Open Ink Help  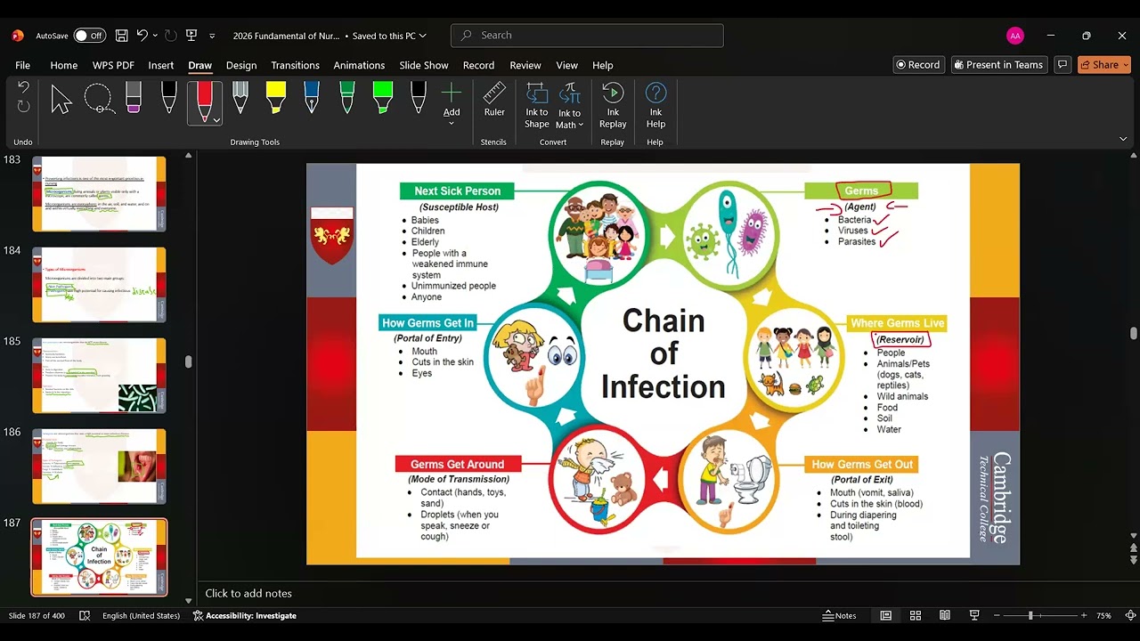(655, 106)
